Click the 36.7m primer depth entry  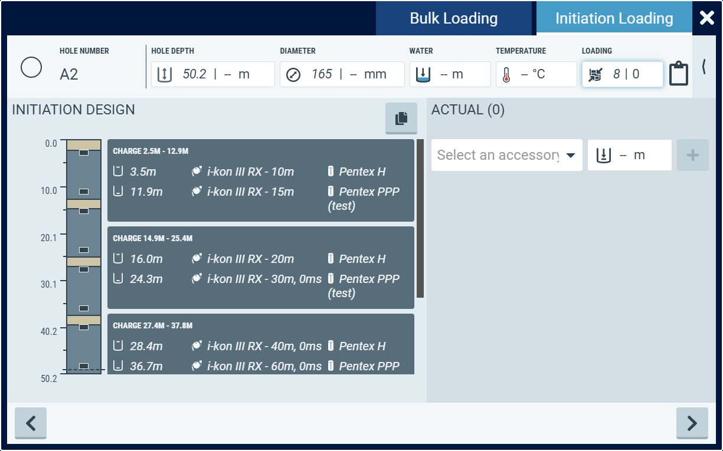coord(146,367)
